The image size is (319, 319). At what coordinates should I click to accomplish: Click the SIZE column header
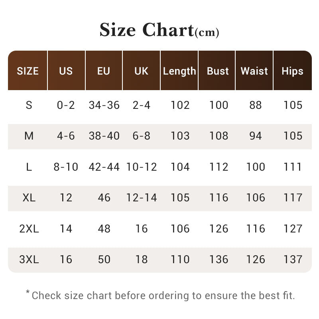point(28,71)
